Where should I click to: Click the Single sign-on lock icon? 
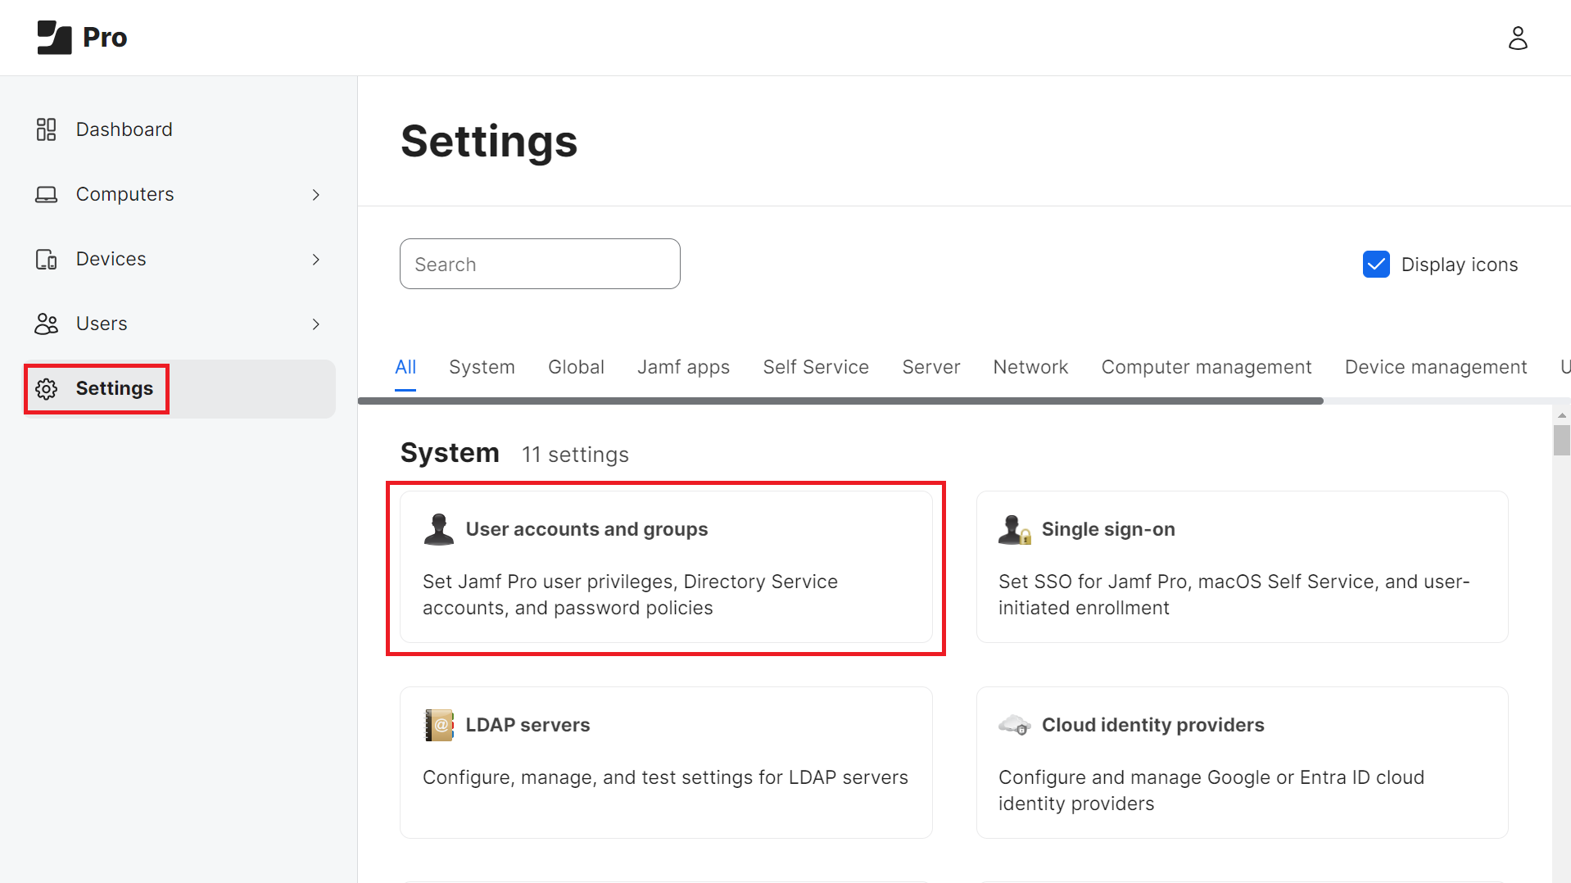click(x=1014, y=530)
